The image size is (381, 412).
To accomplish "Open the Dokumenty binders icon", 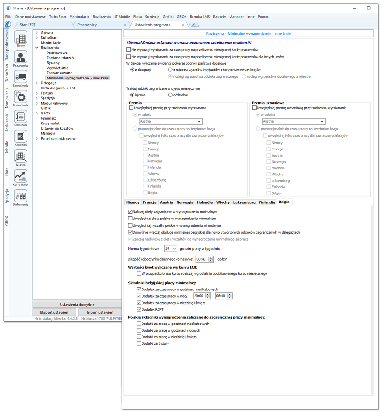I will pos(20,196).
